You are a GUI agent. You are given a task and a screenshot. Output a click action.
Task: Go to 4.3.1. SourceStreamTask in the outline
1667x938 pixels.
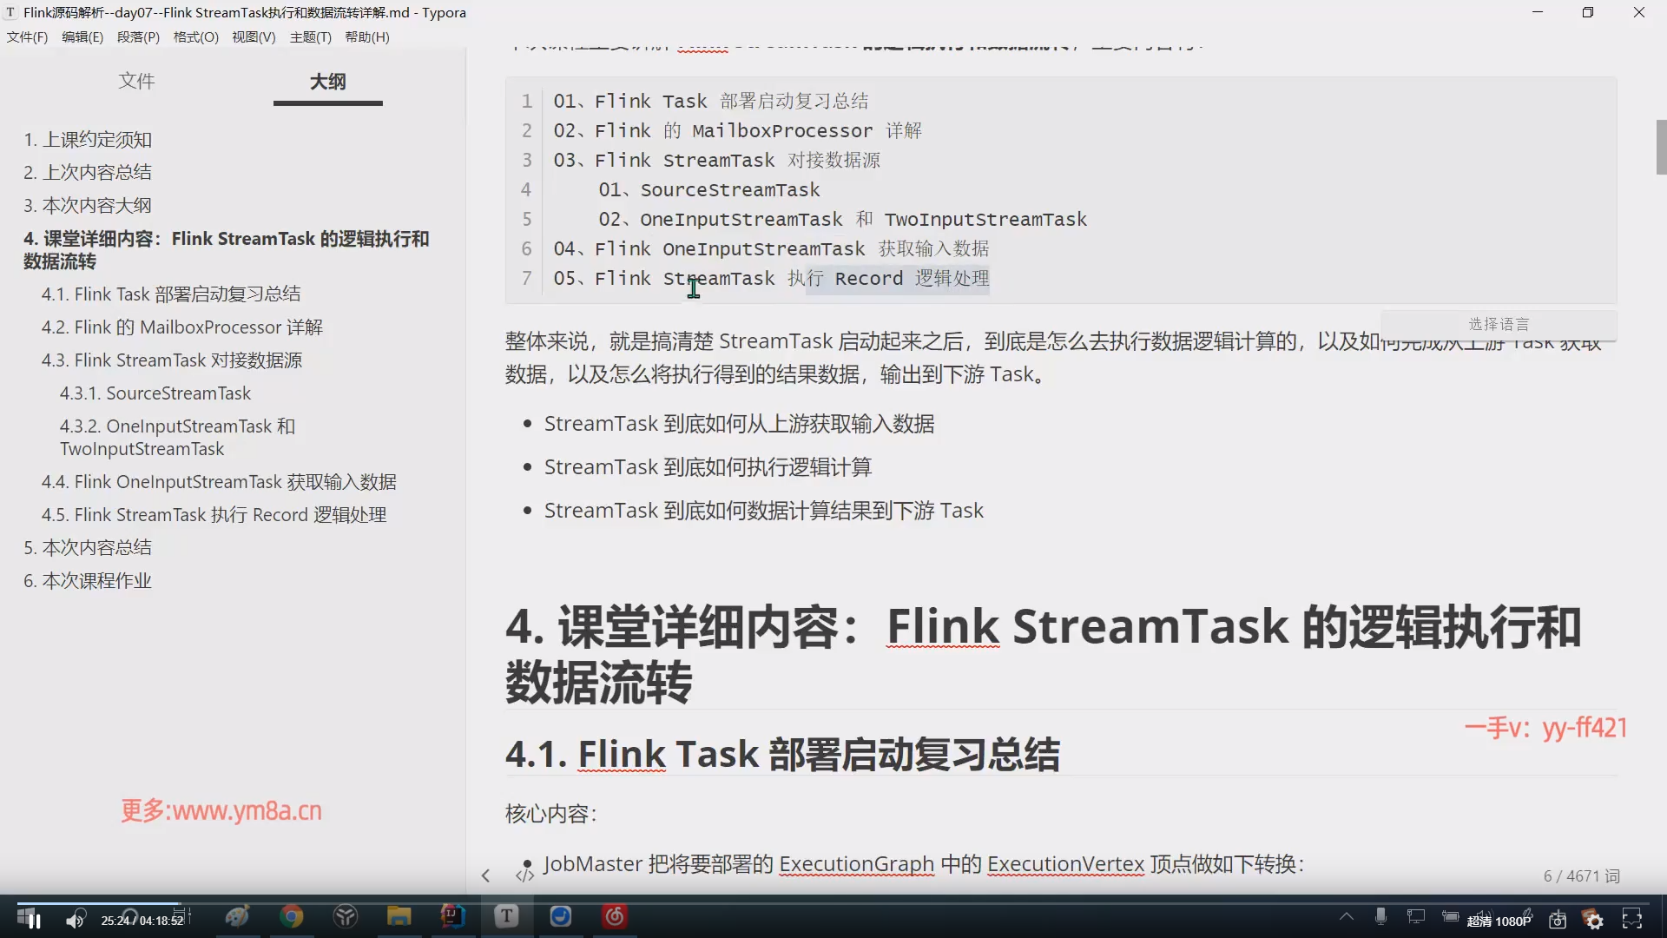pos(155,393)
